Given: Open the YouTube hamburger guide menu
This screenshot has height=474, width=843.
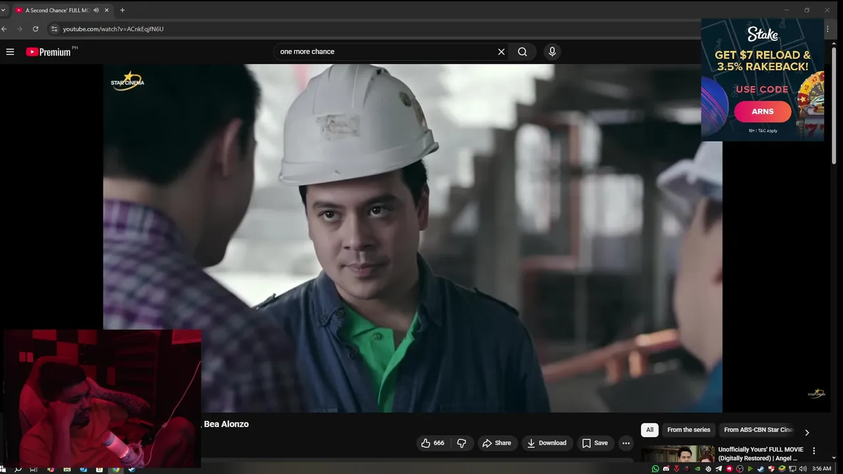Looking at the screenshot, I should pyautogui.click(x=10, y=51).
